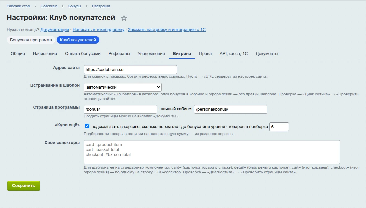
Task: Follow the Написать в техподдержку link
Action: (x=99, y=30)
